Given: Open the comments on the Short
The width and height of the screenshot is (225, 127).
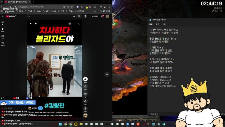Looking at the screenshot, I should click(x=85, y=94).
